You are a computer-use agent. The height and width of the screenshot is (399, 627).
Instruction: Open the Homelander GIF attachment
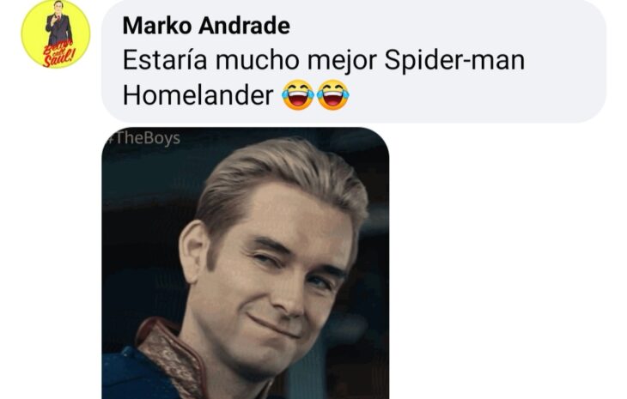tap(246, 263)
